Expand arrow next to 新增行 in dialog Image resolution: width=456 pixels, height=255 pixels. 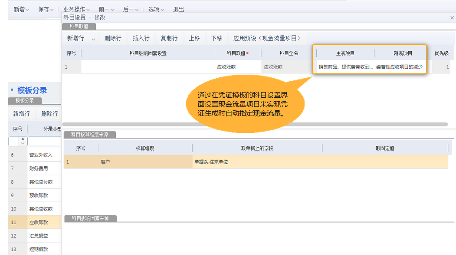click(x=93, y=39)
